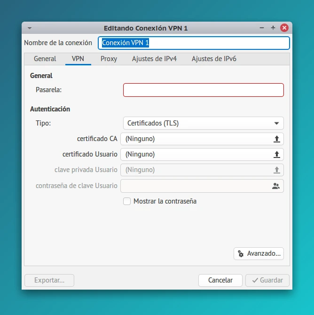Click the Guardar button
This screenshot has height=315, width=314.
pyautogui.click(x=267, y=280)
